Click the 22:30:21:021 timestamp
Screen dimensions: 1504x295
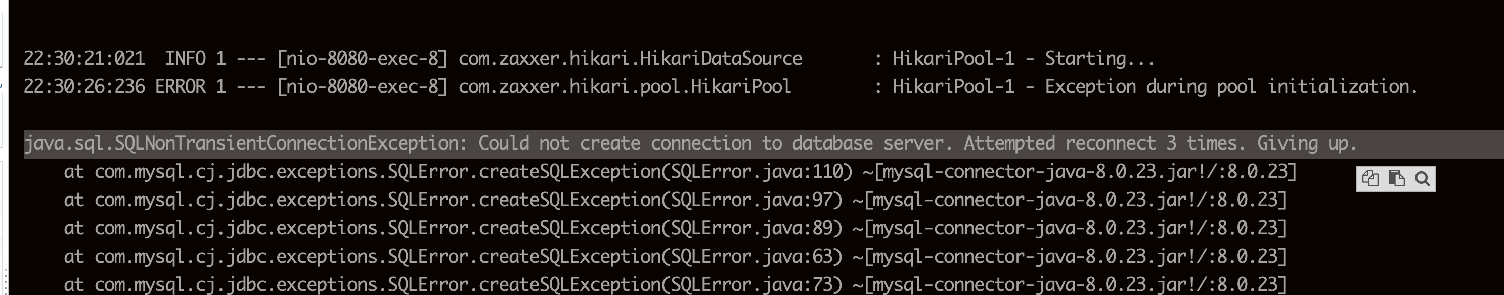click(x=84, y=58)
